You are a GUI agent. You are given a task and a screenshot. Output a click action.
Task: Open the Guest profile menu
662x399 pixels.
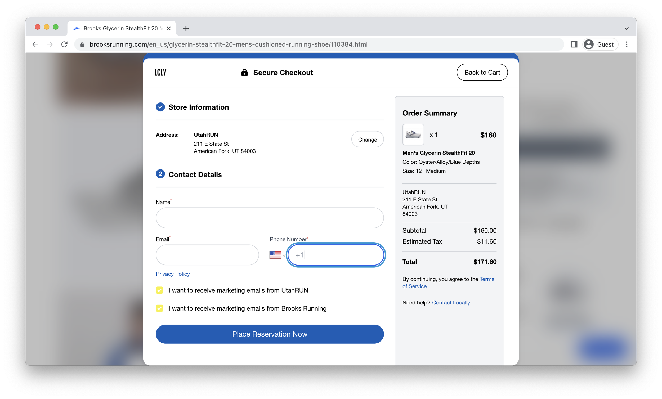click(x=600, y=44)
